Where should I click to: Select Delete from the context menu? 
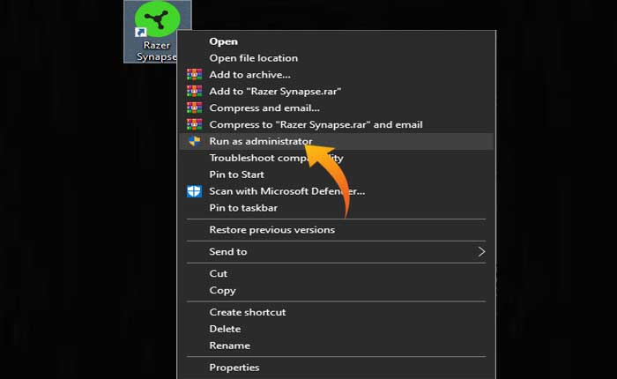[225, 329]
